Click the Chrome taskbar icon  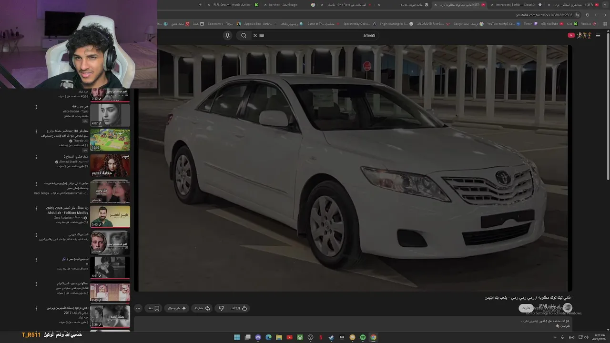[x=373, y=337]
